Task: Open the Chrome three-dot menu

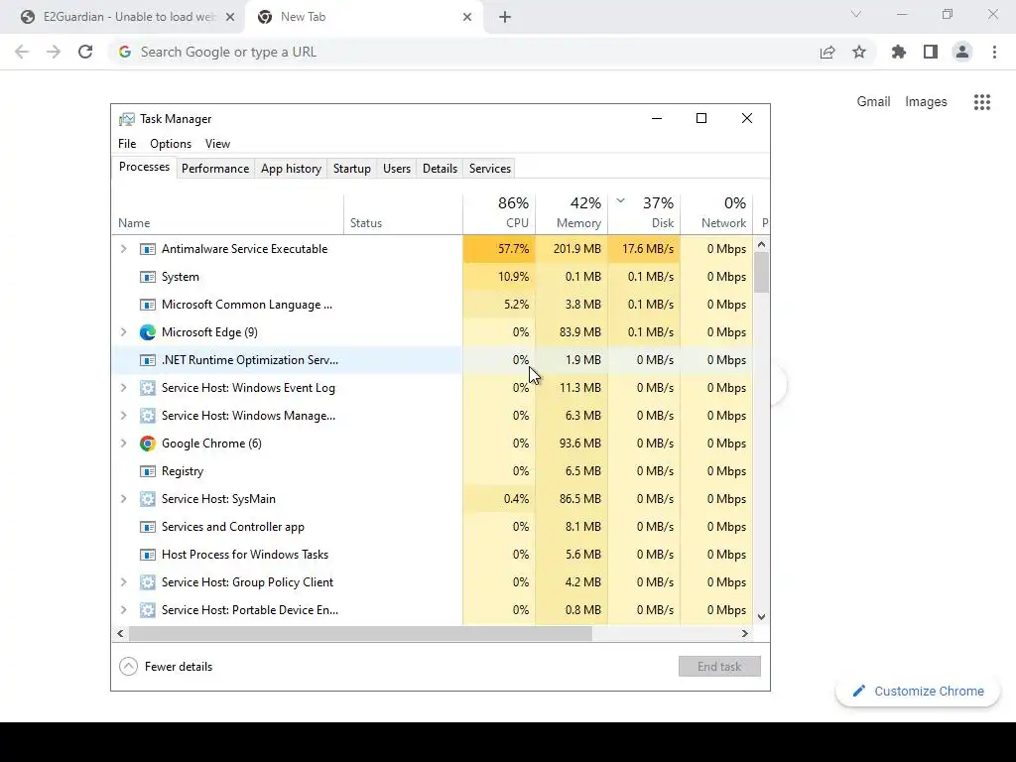Action: [x=994, y=52]
